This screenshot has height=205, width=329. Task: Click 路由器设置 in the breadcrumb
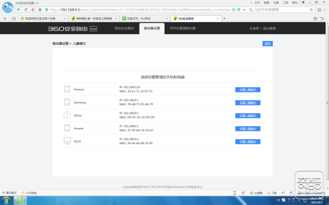60,43
